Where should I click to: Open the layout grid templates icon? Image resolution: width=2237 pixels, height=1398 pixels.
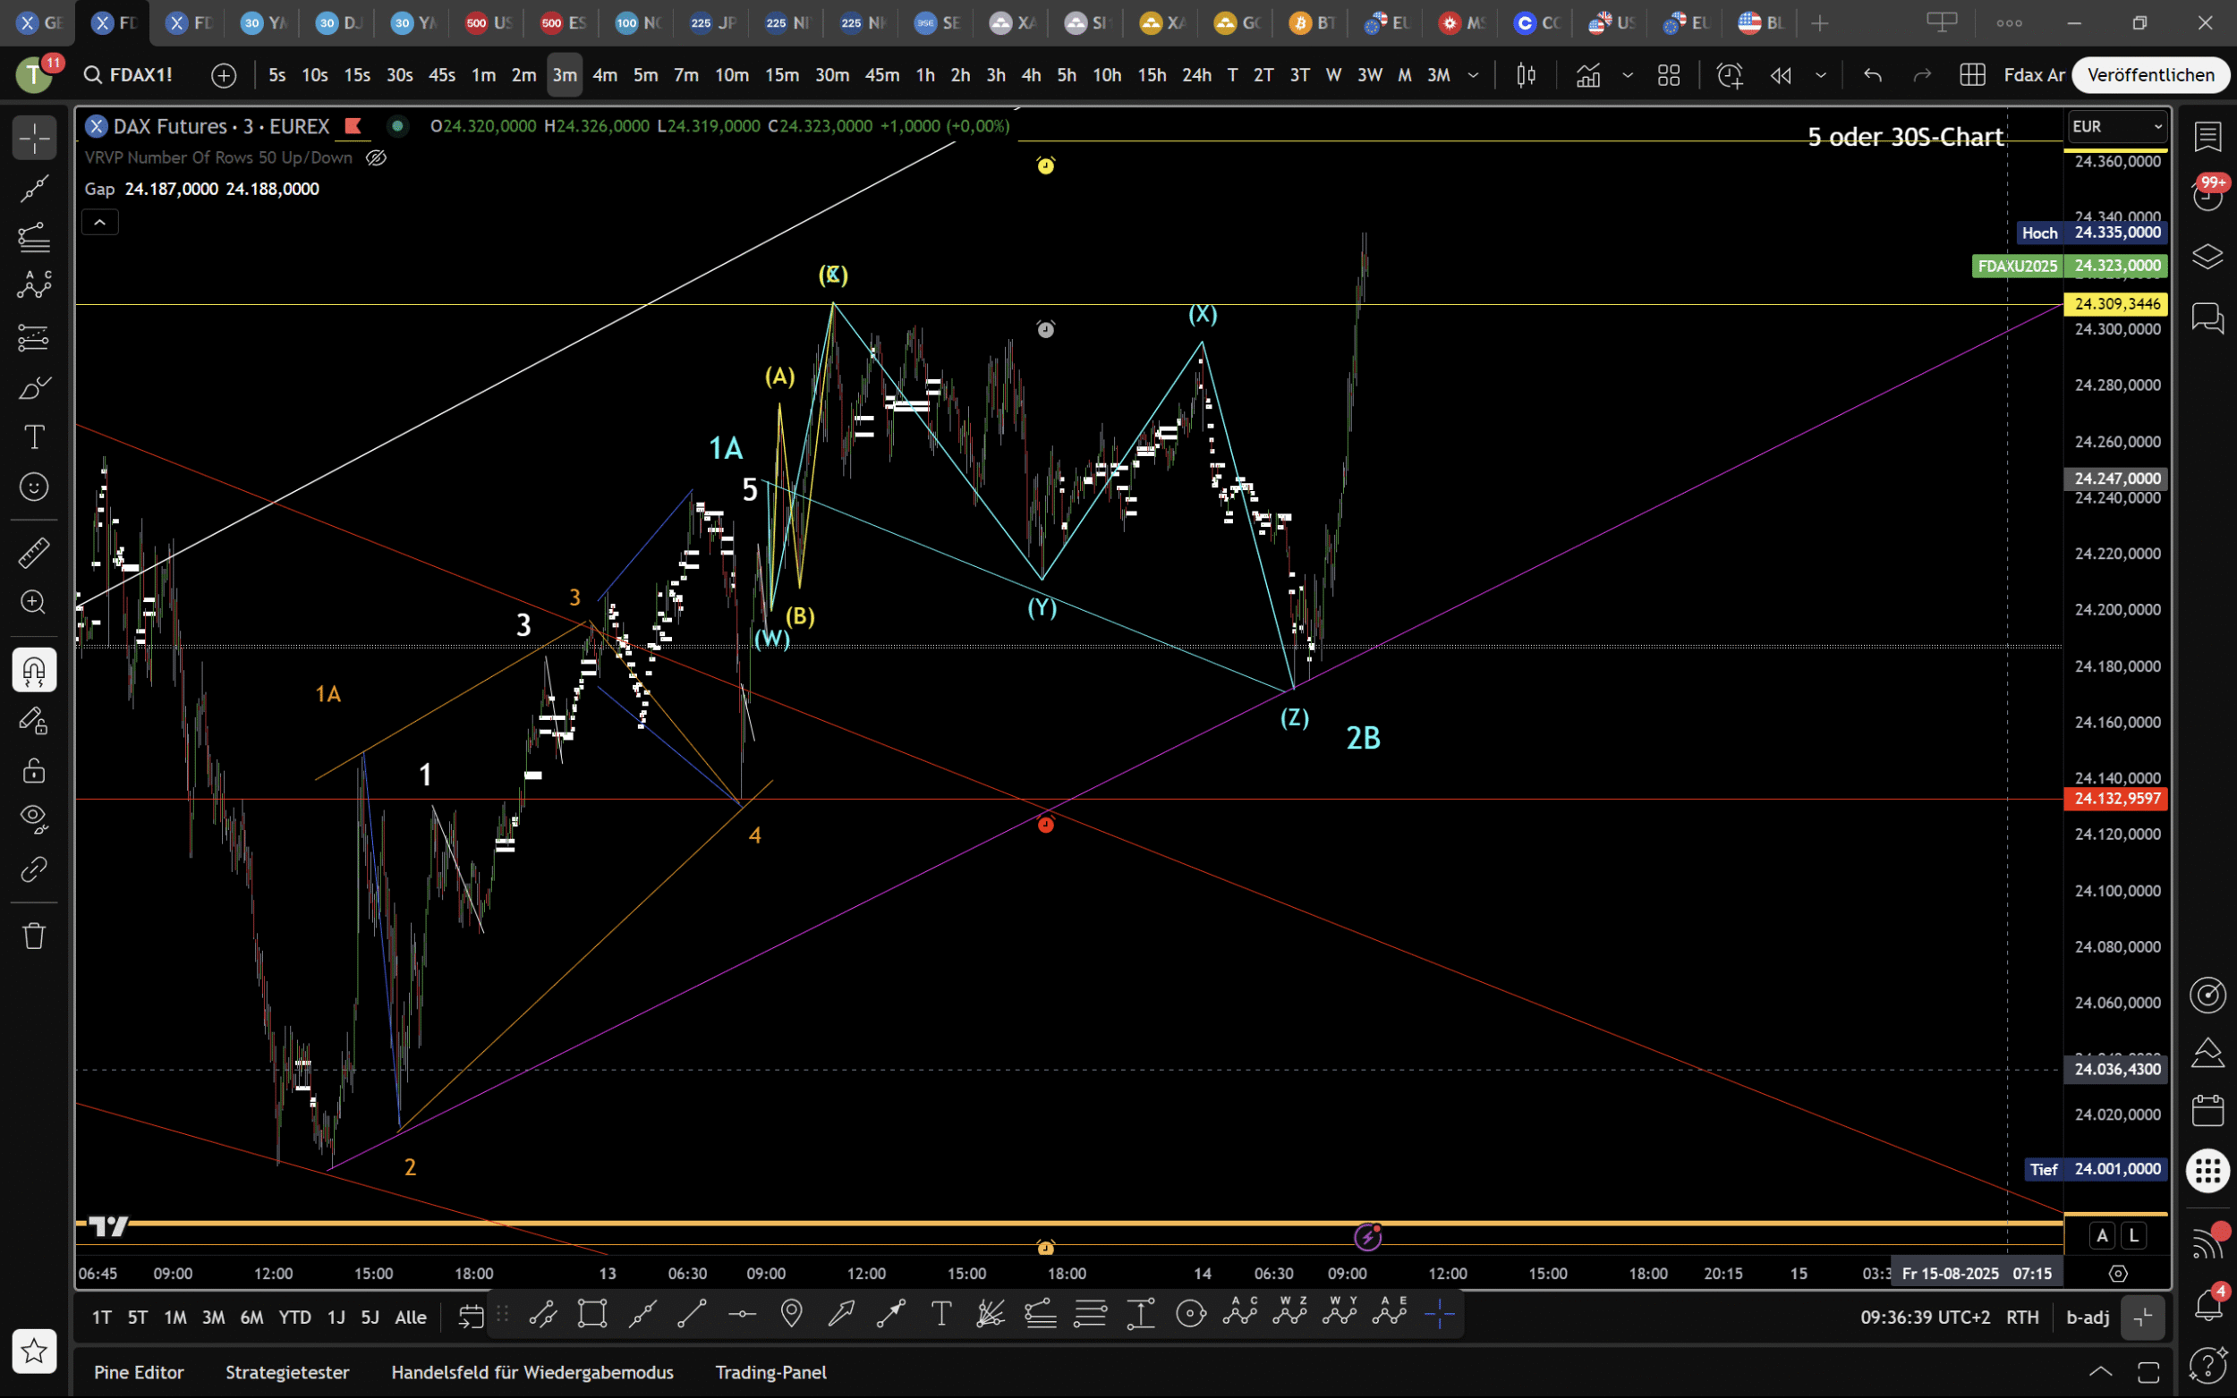click(1668, 75)
